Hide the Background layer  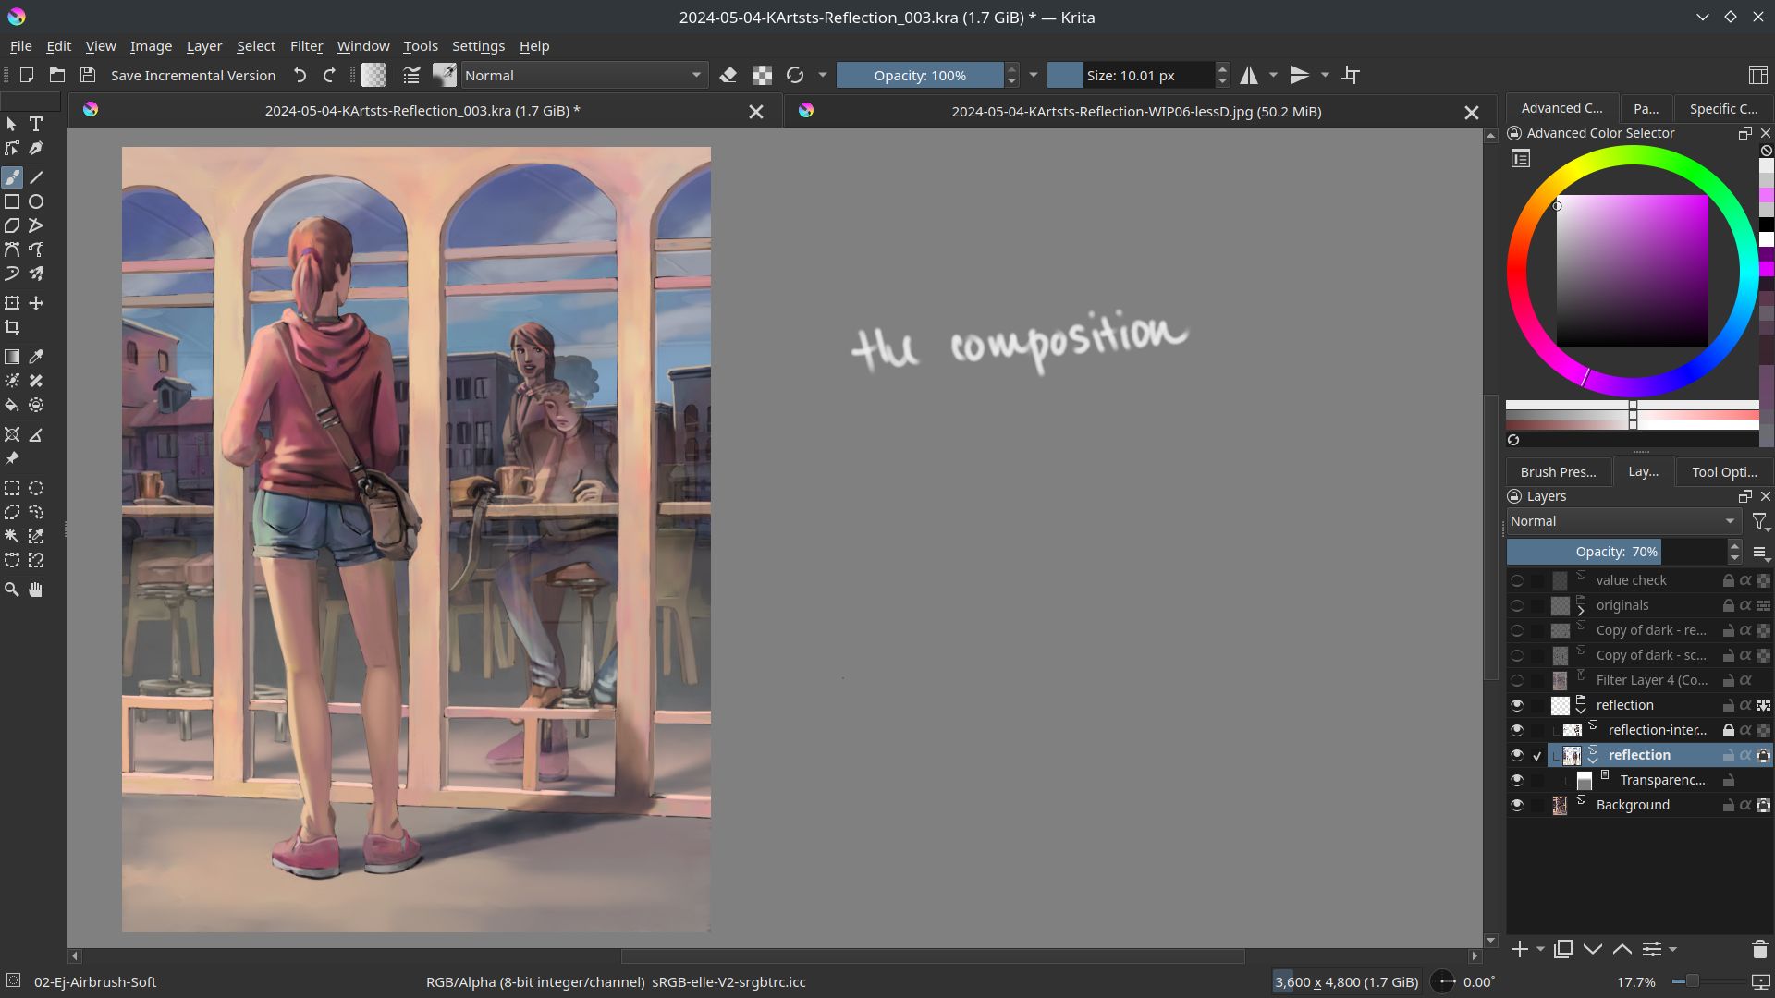(x=1517, y=805)
